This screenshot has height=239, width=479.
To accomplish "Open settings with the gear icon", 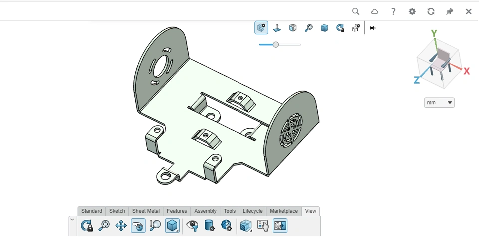I will tap(412, 11).
